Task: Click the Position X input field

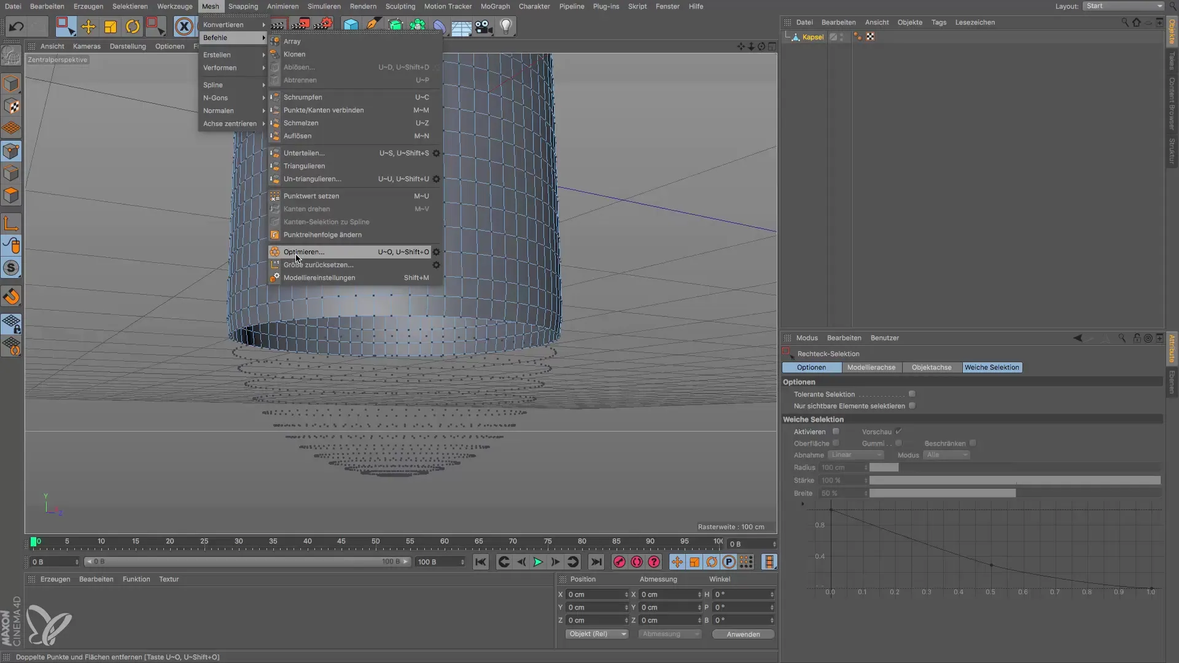Action: click(x=596, y=594)
